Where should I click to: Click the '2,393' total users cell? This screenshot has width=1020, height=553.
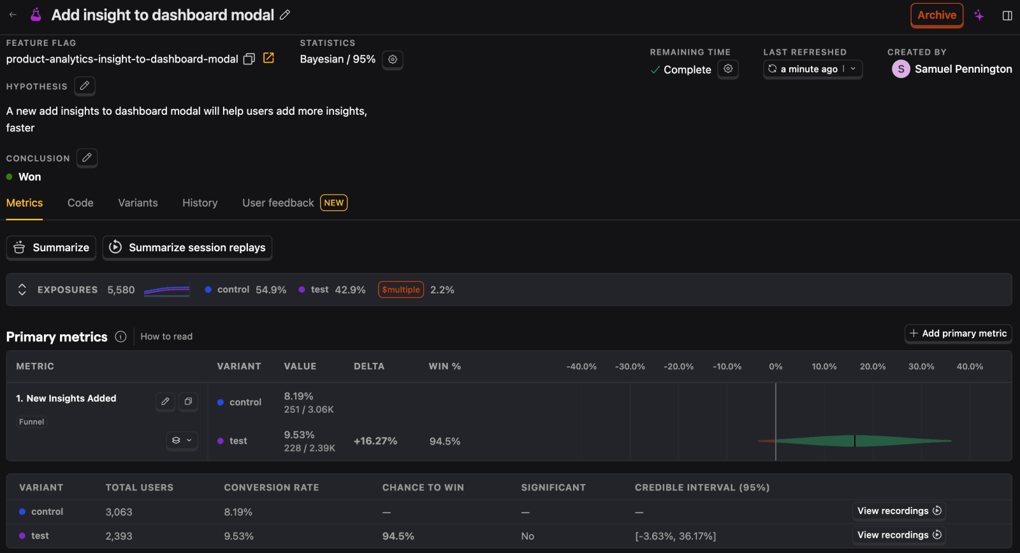click(x=119, y=536)
